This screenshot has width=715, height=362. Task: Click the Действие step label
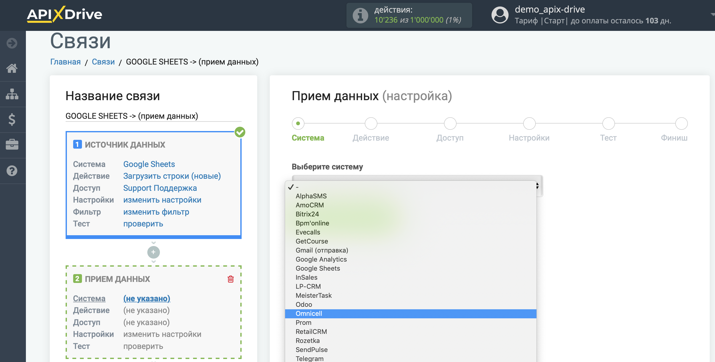tap(371, 138)
